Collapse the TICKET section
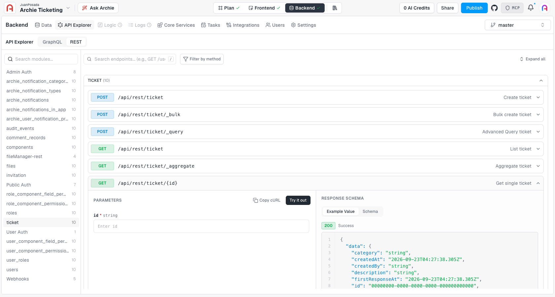 click(316, 81)
